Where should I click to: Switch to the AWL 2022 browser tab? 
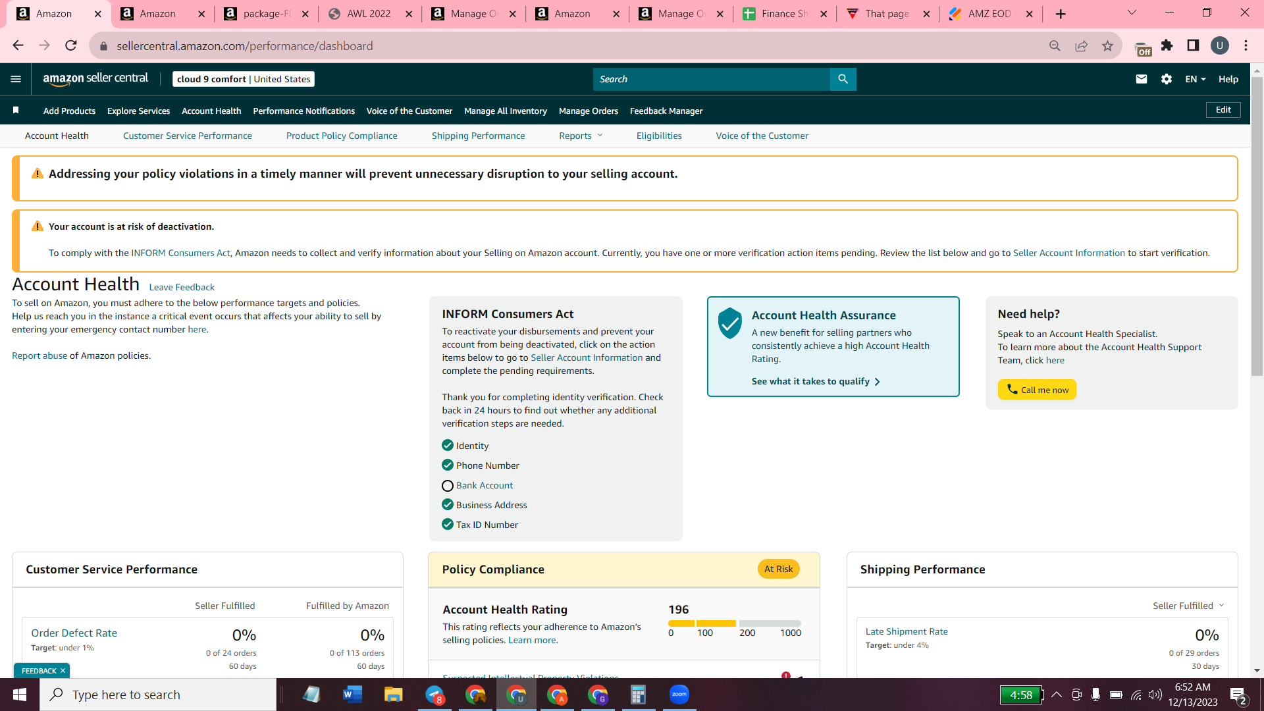pyautogui.click(x=369, y=14)
